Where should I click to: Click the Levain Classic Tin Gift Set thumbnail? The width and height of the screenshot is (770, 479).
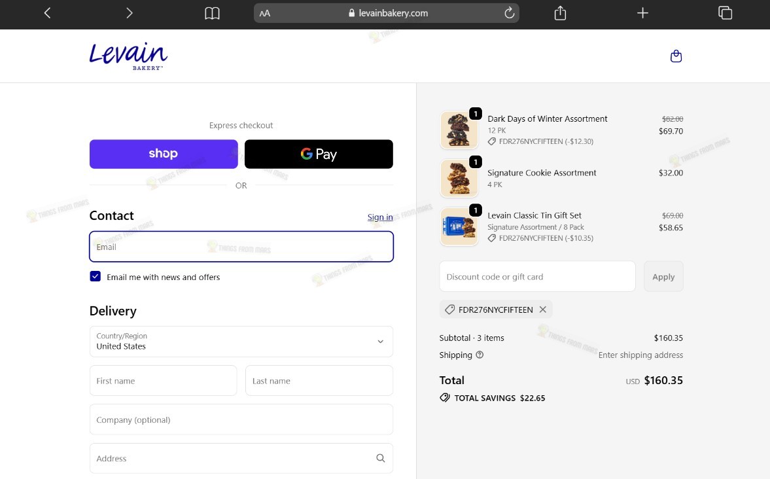[x=459, y=226]
